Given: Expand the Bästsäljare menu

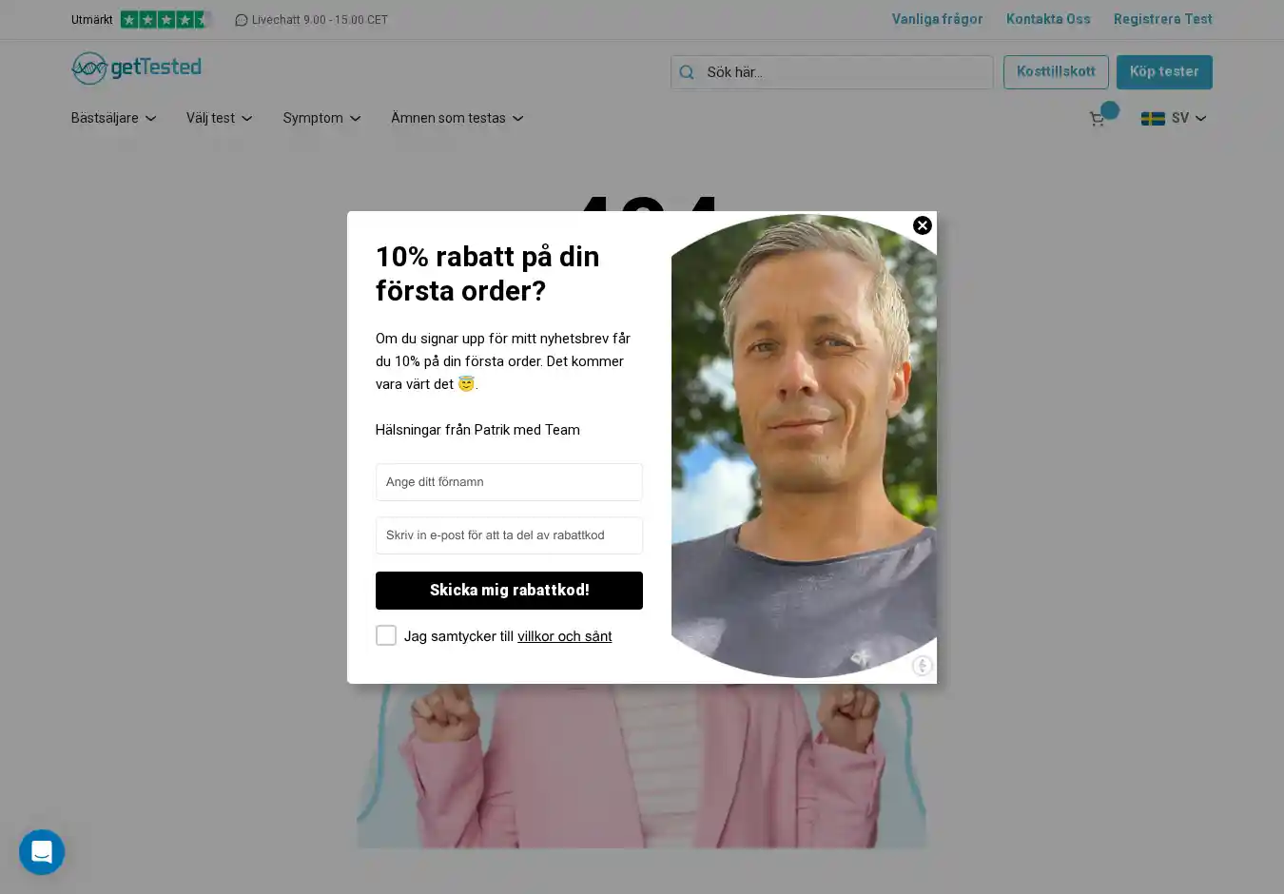Looking at the screenshot, I should coord(114,118).
